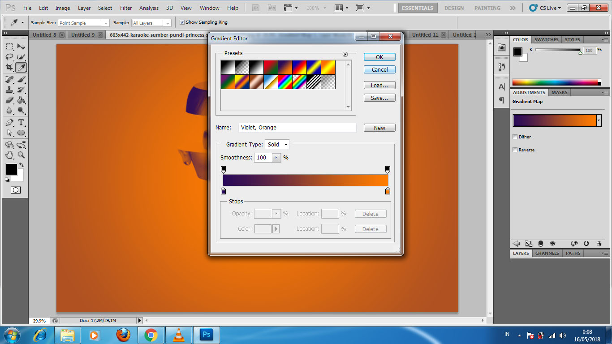
Task: Select the Hand tool
Action: [9, 155]
